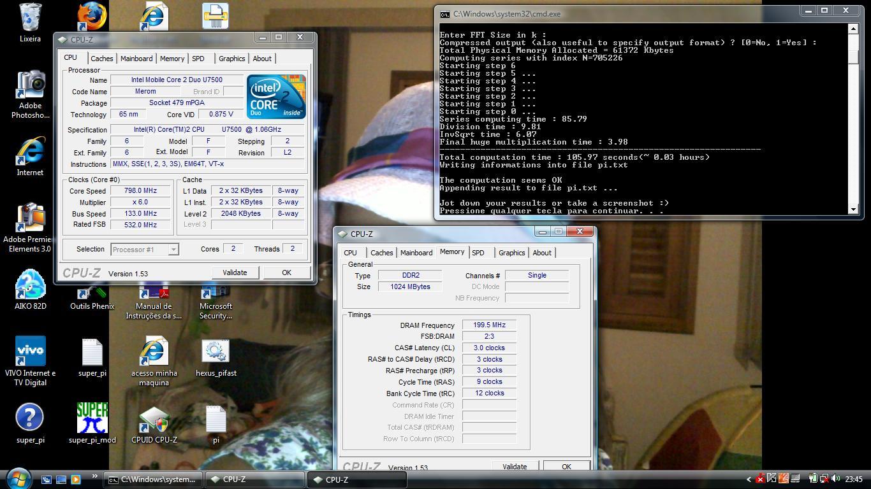Click the Size value 1024 MBytes
Screen dimensions: 871x489
pos(410,287)
